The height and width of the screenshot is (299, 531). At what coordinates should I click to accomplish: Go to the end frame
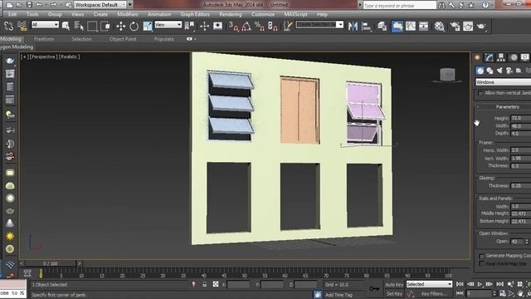pos(499,284)
